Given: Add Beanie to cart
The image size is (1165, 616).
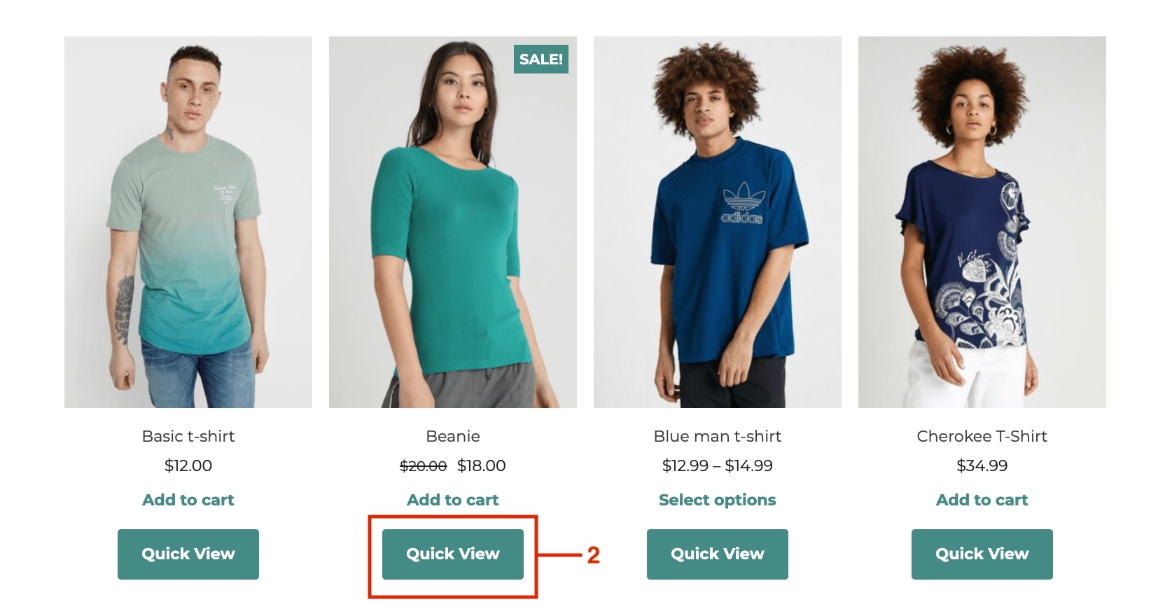Looking at the screenshot, I should pyautogui.click(x=453, y=500).
